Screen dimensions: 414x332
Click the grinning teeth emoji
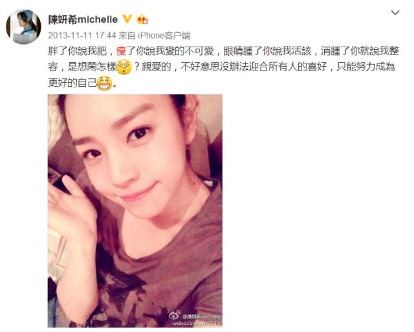point(105,83)
